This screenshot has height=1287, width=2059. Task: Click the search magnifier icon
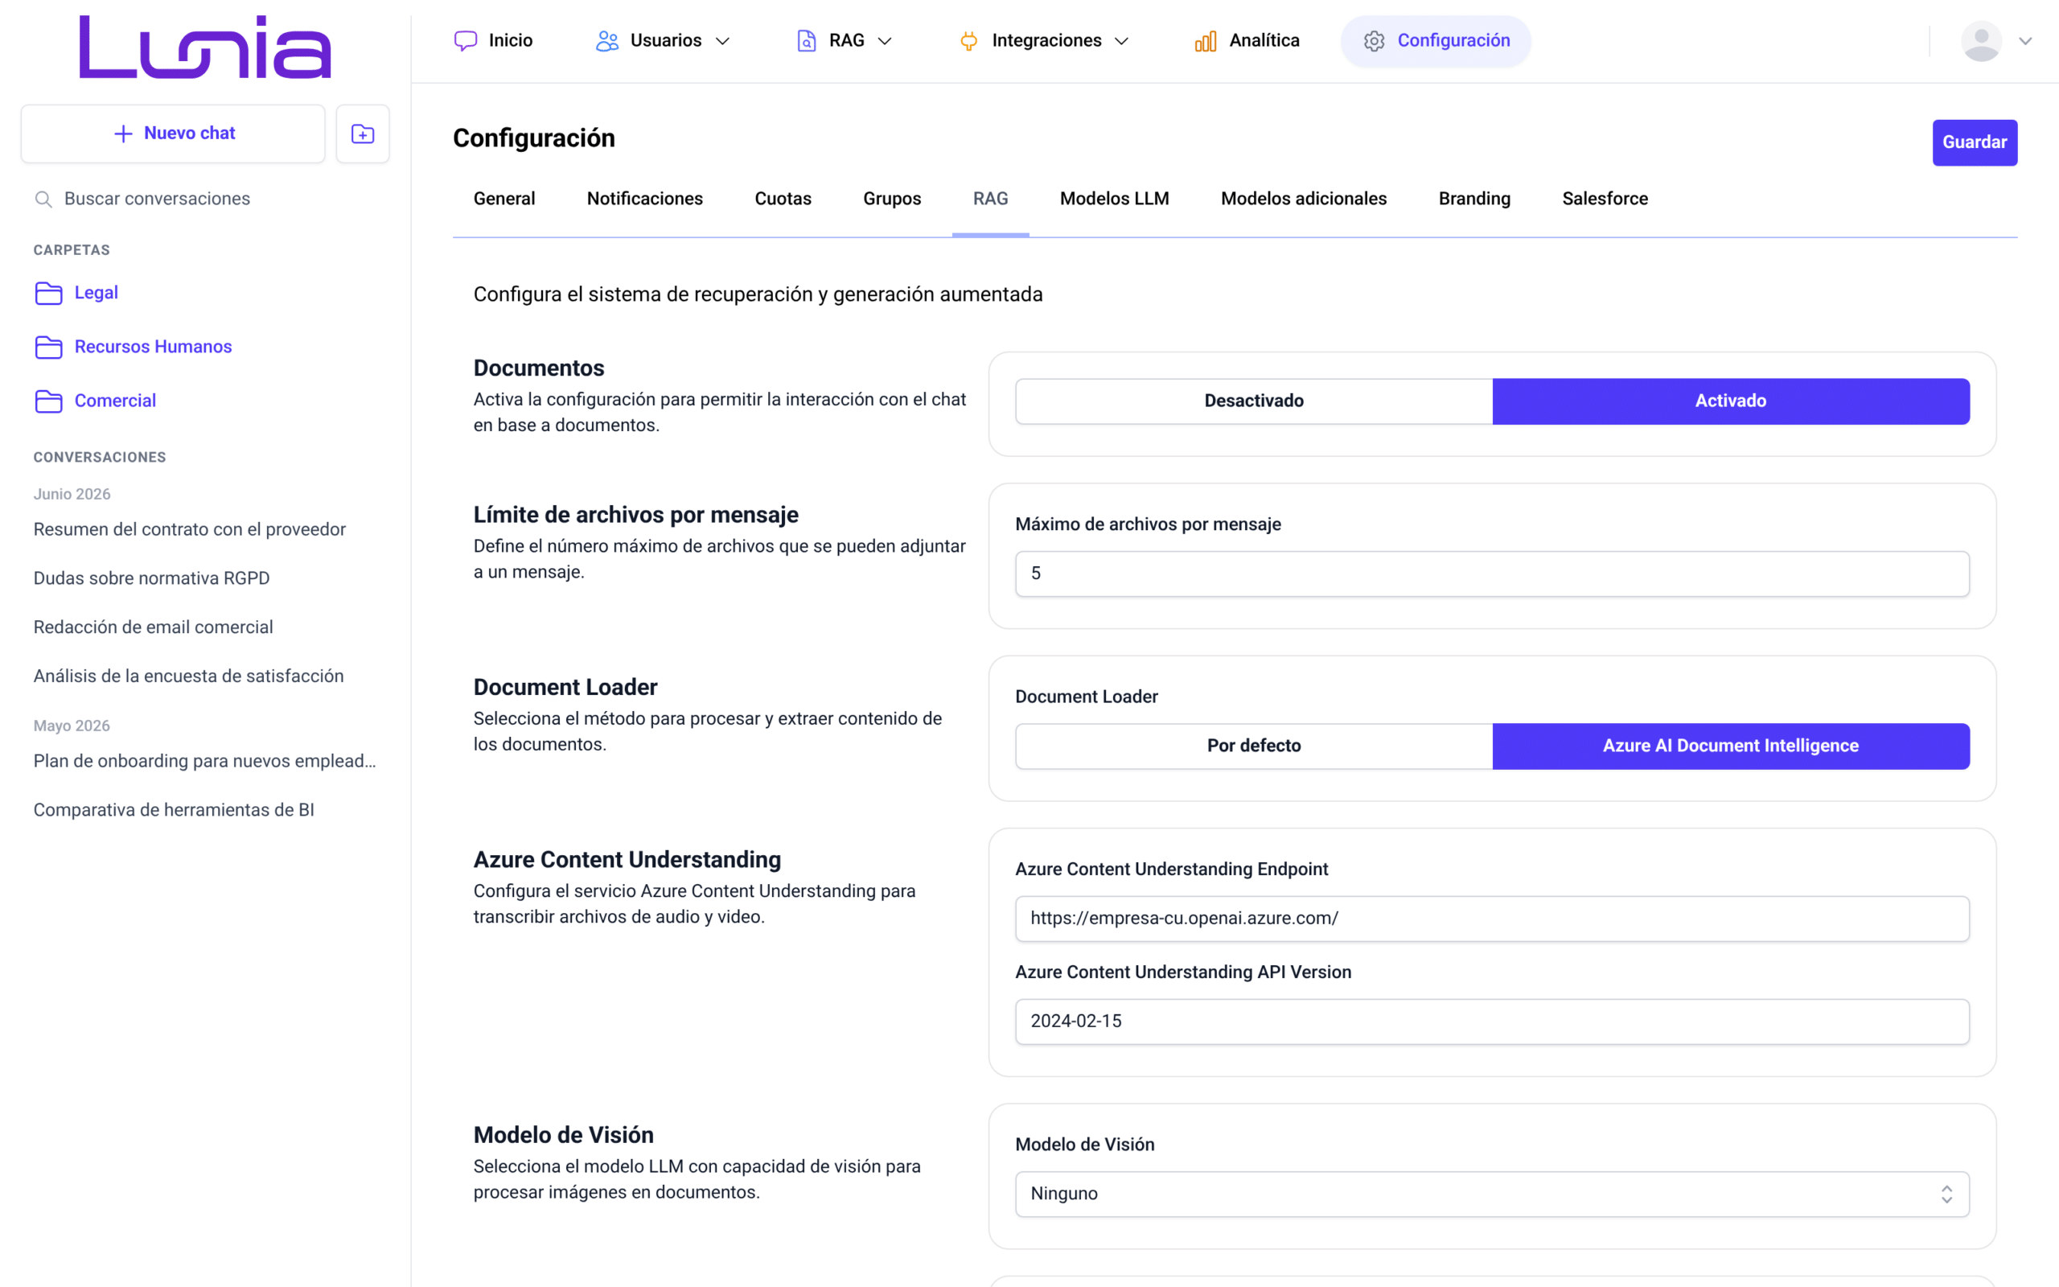point(43,199)
